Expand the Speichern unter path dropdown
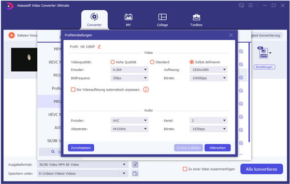Viewport: 290px width, 184px height. tap(124, 173)
